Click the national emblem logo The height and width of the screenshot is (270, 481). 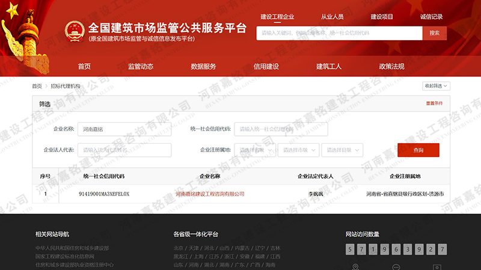(x=75, y=31)
